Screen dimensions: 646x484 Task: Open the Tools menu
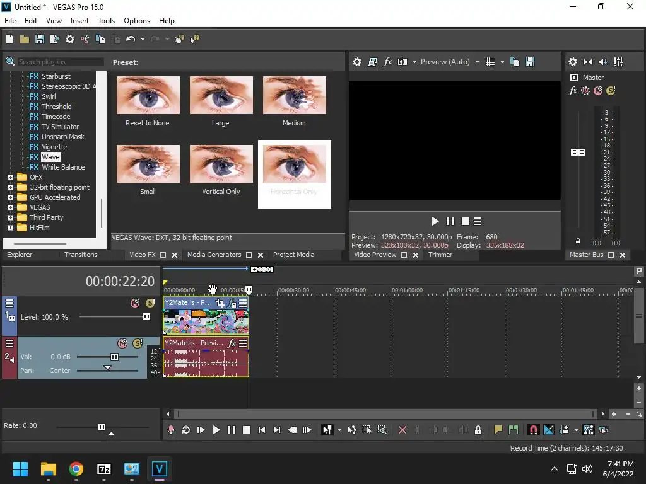tap(106, 21)
